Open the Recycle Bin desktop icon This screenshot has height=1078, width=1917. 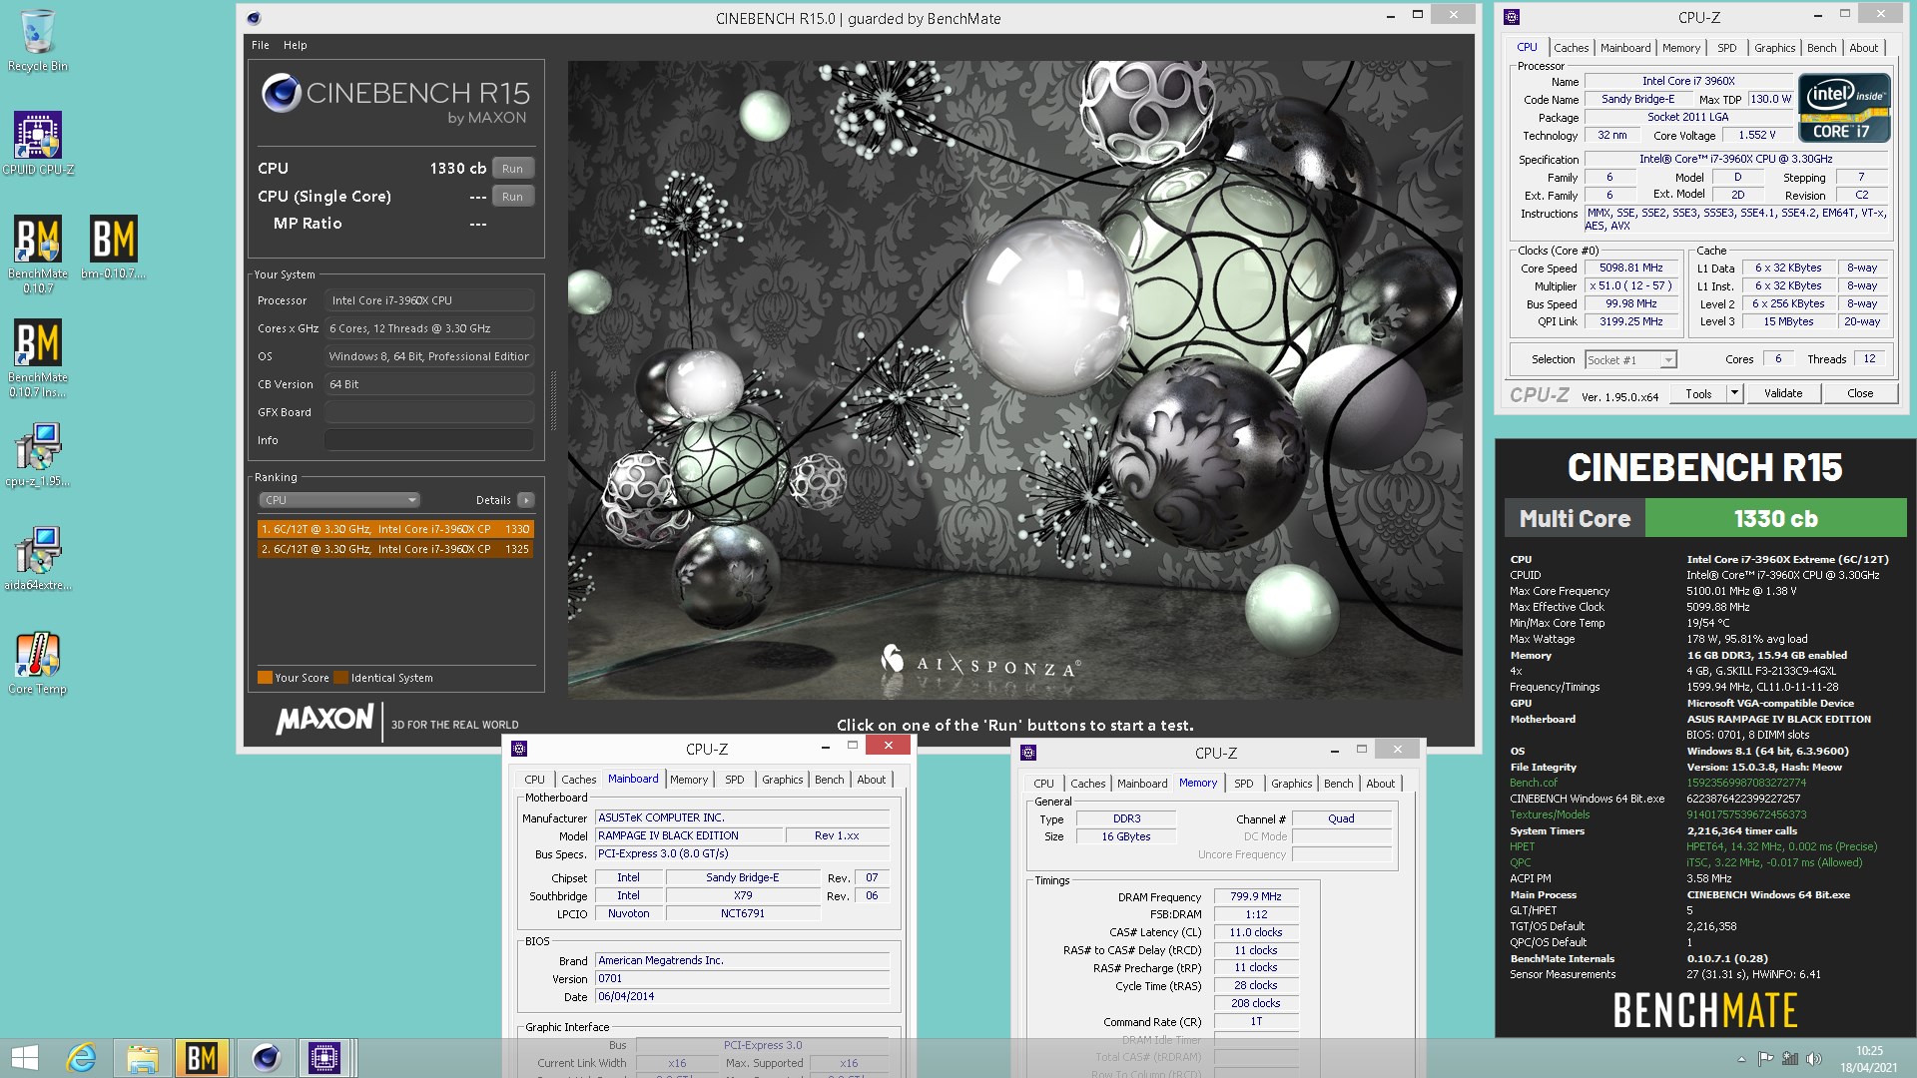coord(37,41)
